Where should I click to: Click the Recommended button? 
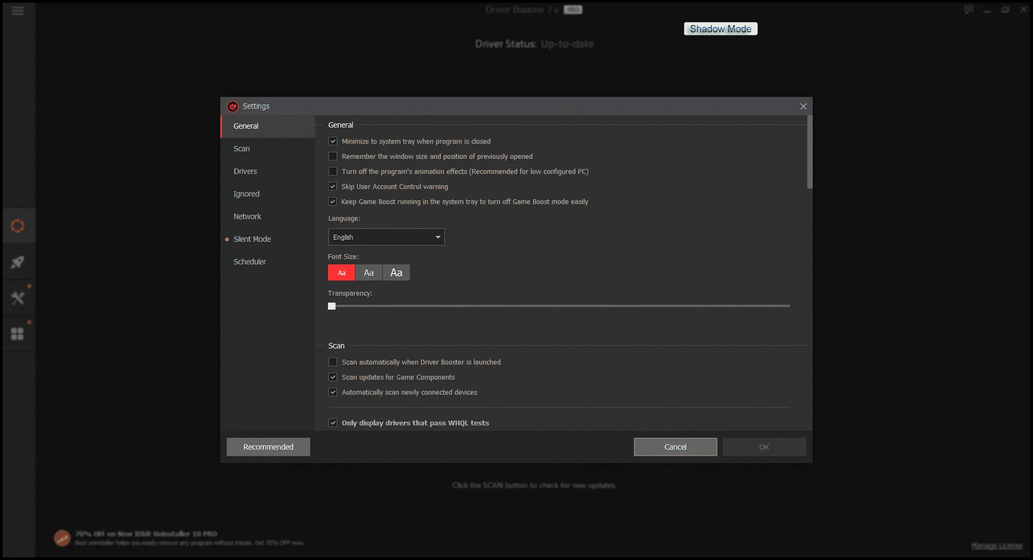pyautogui.click(x=268, y=447)
